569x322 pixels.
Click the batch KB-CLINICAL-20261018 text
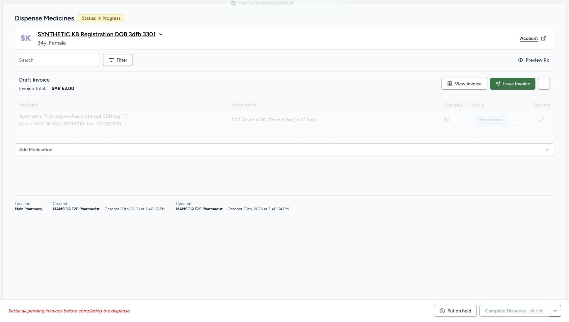(59, 124)
